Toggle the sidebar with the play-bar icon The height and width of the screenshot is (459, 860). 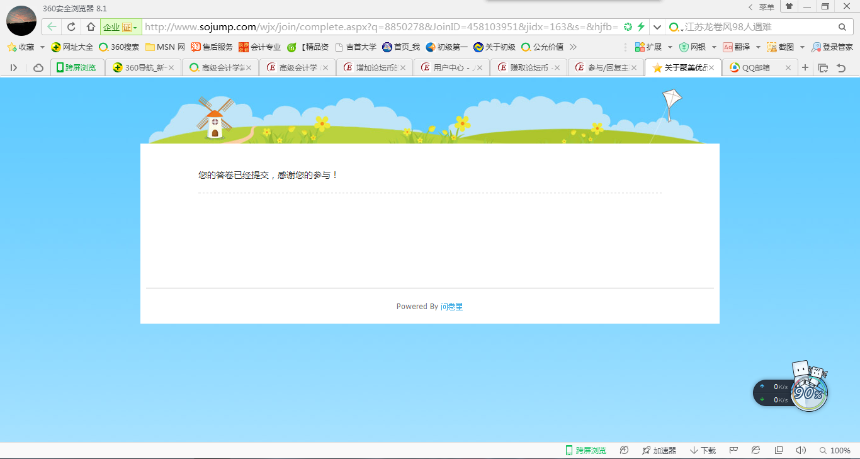click(14, 68)
